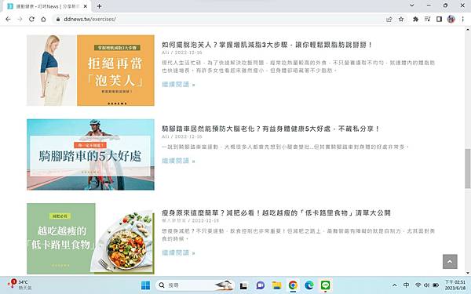Open a new browser tab
This screenshot has height=294, width=471.
99,6
